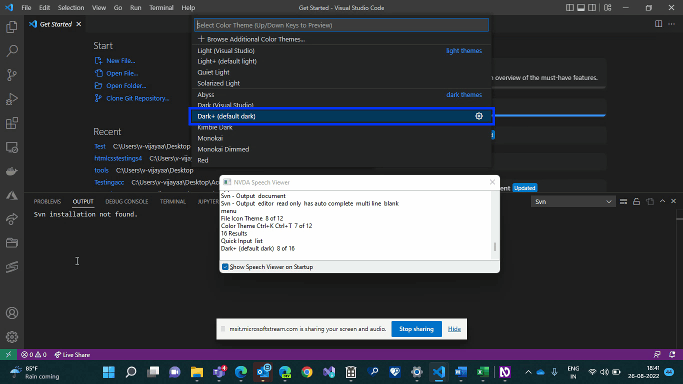
Task: Select the Light (Visual Studio) theme
Action: (x=342, y=50)
